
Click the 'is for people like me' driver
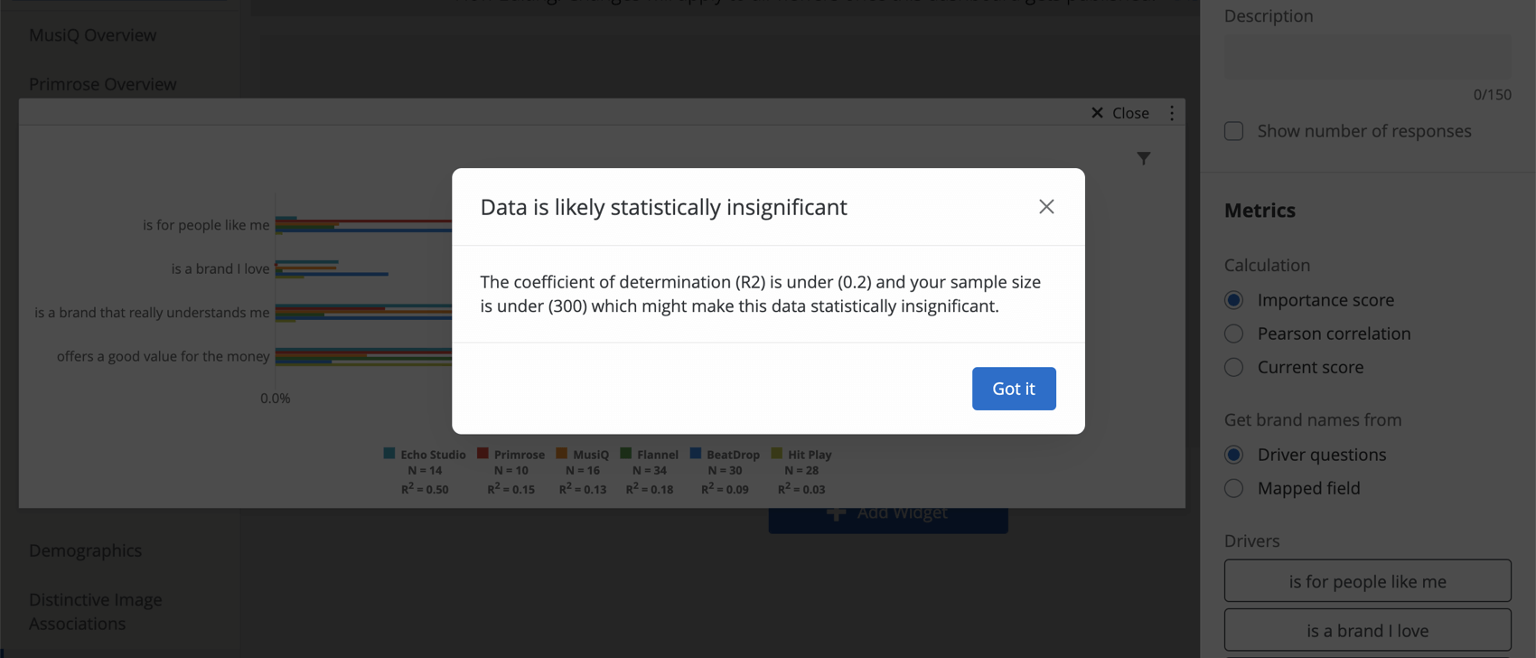pyautogui.click(x=1367, y=581)
